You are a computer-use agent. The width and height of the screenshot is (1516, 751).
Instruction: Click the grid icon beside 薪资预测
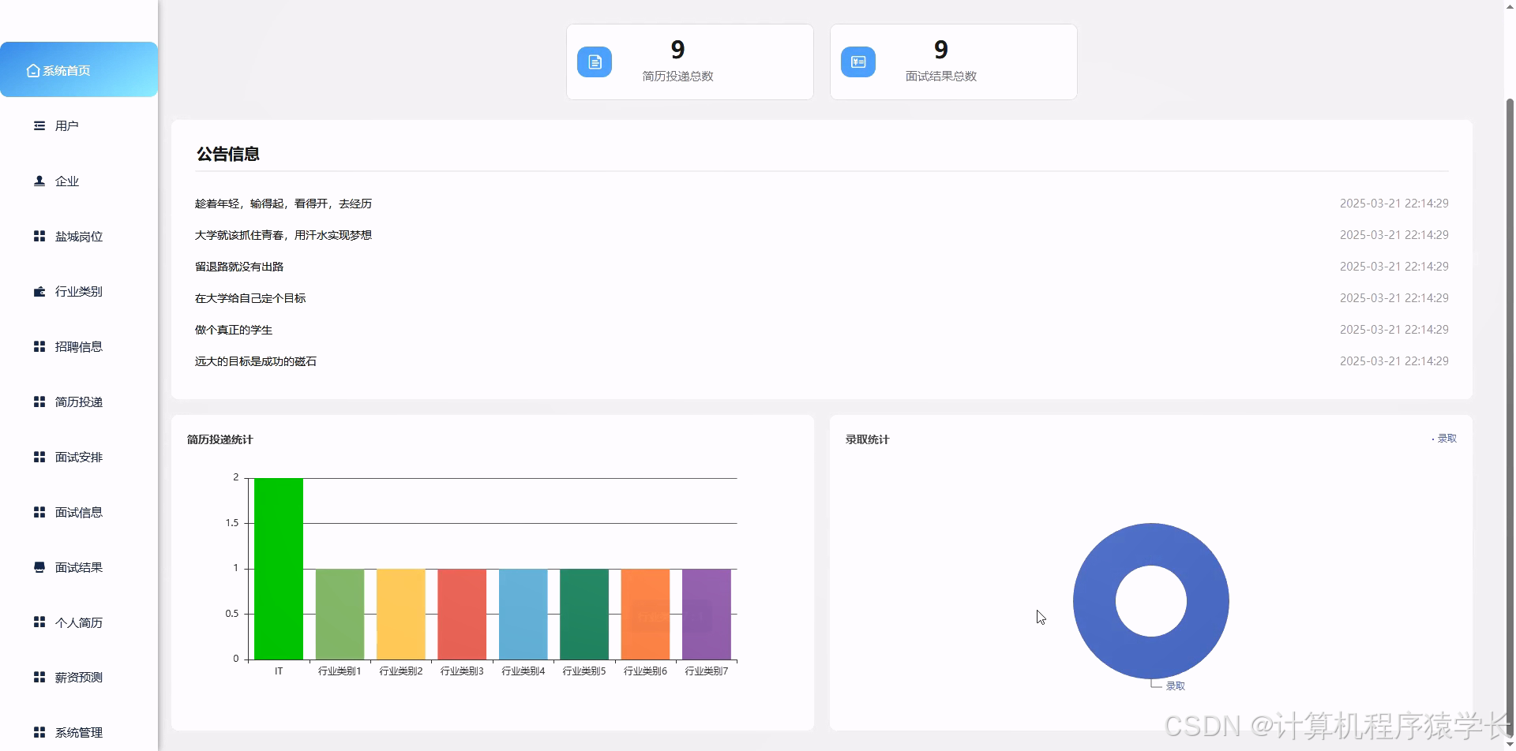(x=39, y=677)
